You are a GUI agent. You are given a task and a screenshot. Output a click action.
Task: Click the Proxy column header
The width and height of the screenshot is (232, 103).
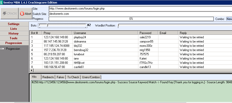(x=57, y=33)
